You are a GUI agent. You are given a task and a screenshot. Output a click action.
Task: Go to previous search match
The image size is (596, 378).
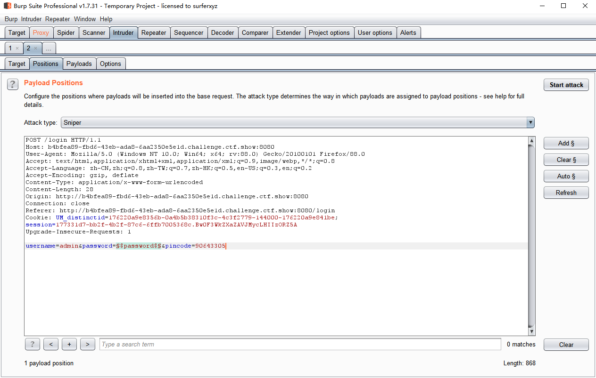(x=51, y=345)
